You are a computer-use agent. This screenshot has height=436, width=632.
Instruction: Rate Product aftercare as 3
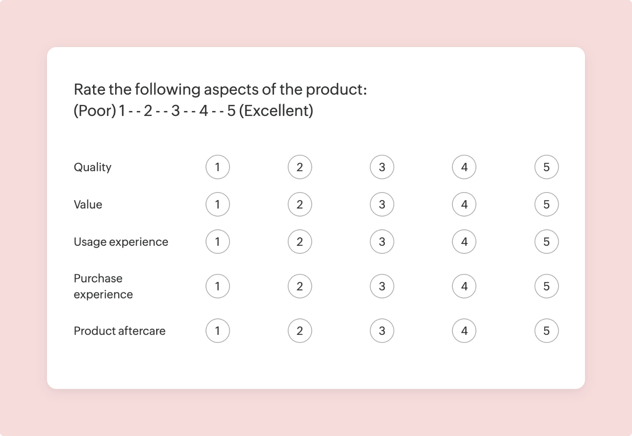pos(382,331)
